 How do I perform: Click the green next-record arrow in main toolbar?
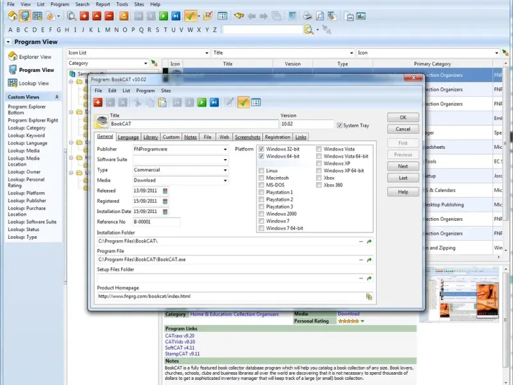164,15
